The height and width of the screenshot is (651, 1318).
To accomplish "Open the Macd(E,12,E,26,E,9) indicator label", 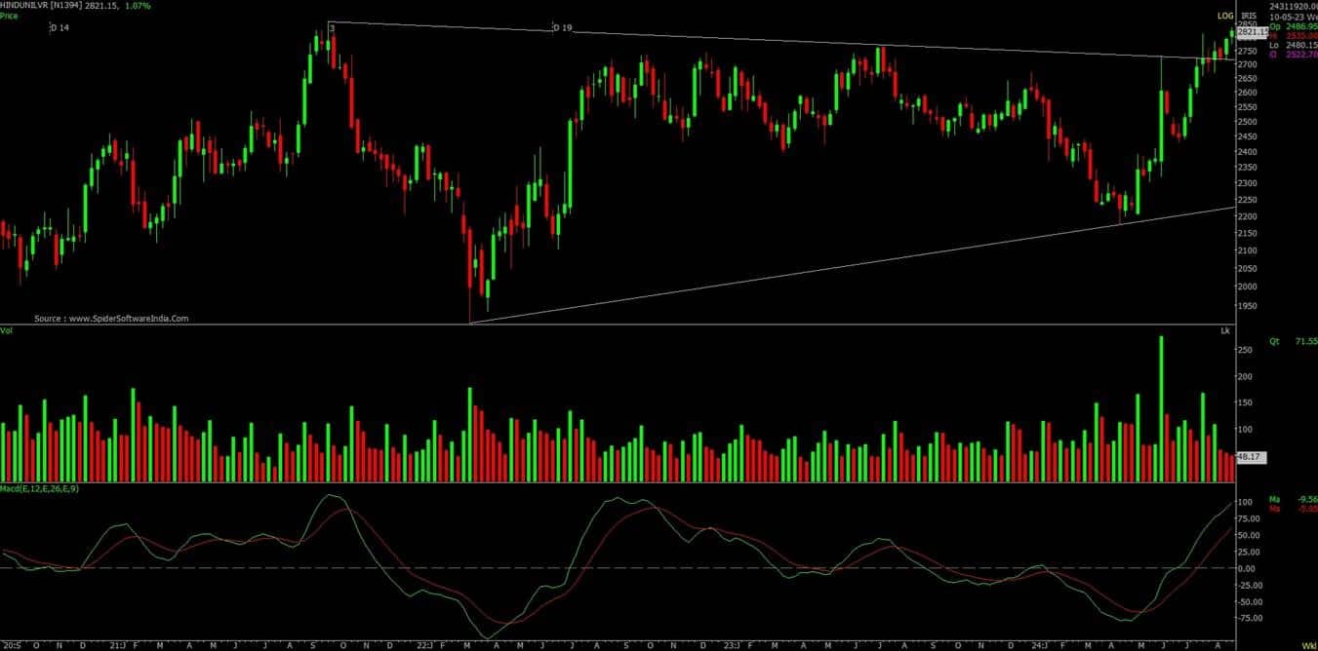I will 39,488.
